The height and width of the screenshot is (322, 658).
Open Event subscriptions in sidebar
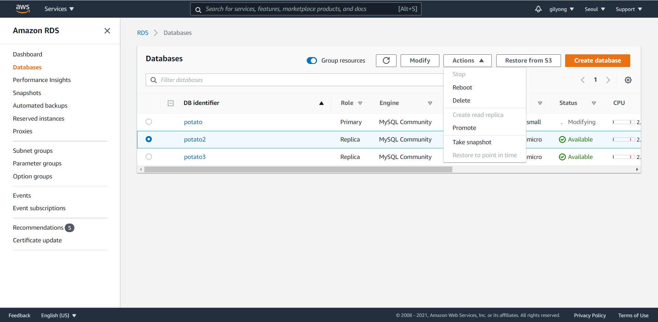tap(39, 208)
